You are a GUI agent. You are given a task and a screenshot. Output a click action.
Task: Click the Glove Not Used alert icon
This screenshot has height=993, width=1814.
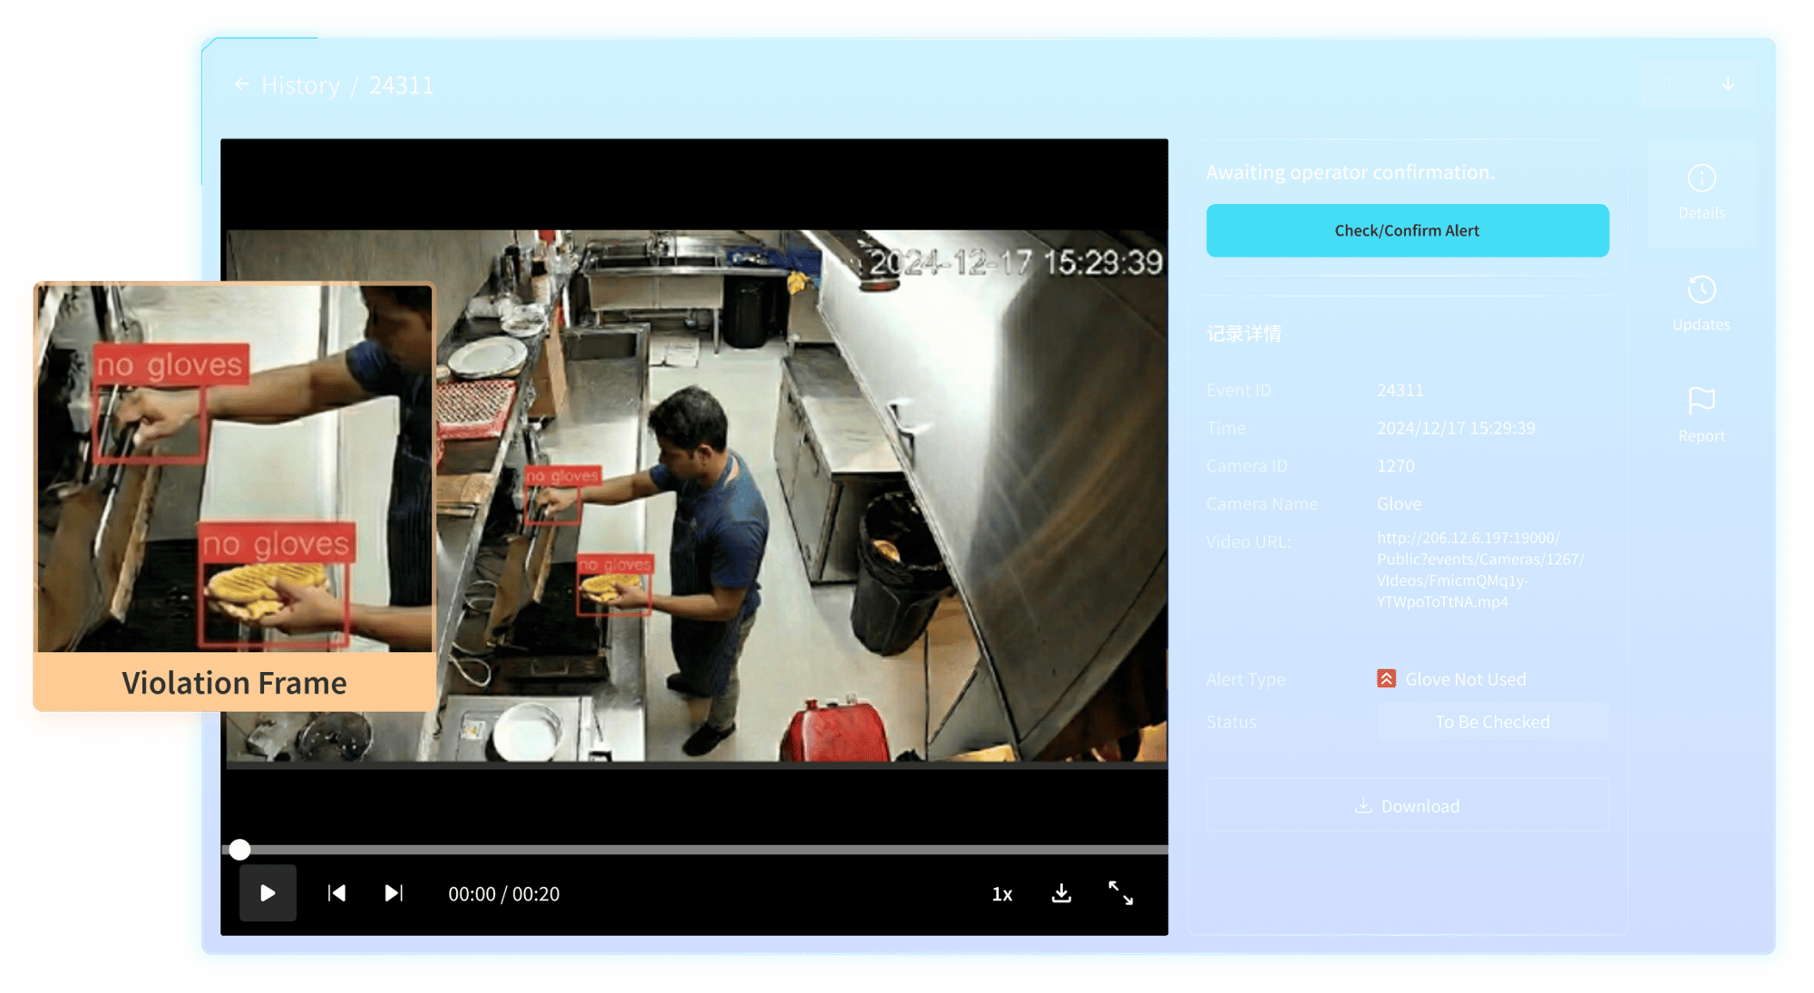1386,678
